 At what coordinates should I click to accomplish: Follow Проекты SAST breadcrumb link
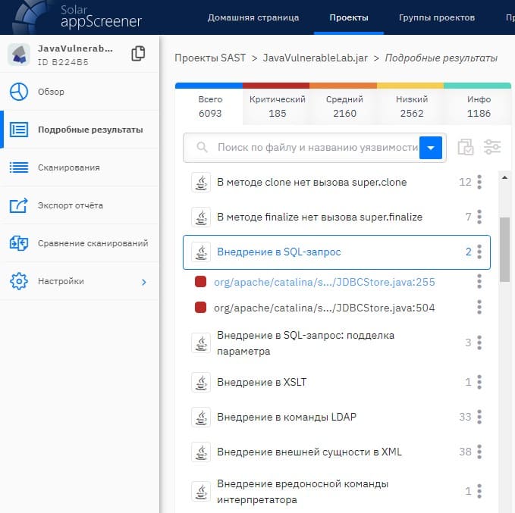point(210,58)
